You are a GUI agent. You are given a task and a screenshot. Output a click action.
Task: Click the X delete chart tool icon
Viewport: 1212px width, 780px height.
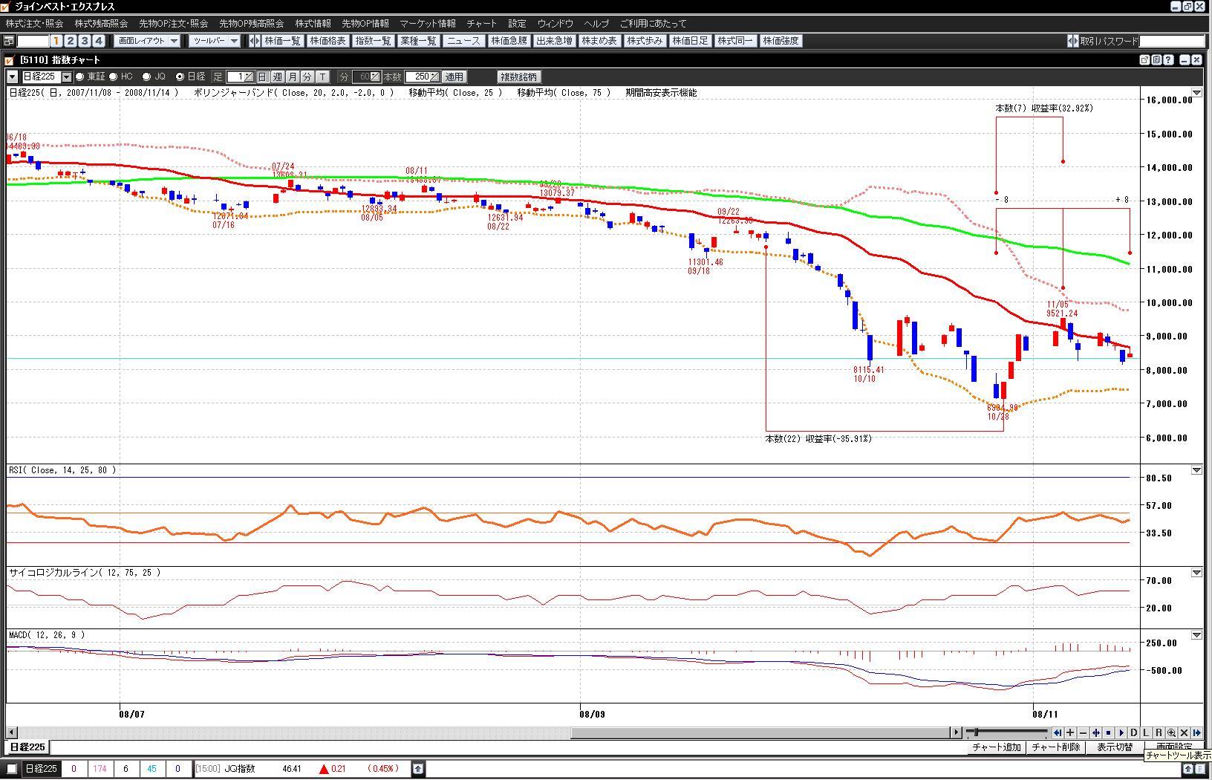coord(1184,732)
